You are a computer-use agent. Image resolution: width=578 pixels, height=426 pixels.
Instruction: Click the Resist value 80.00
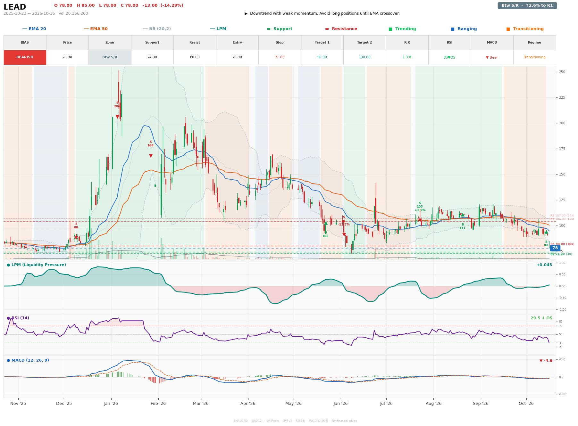tap(195, 57)
